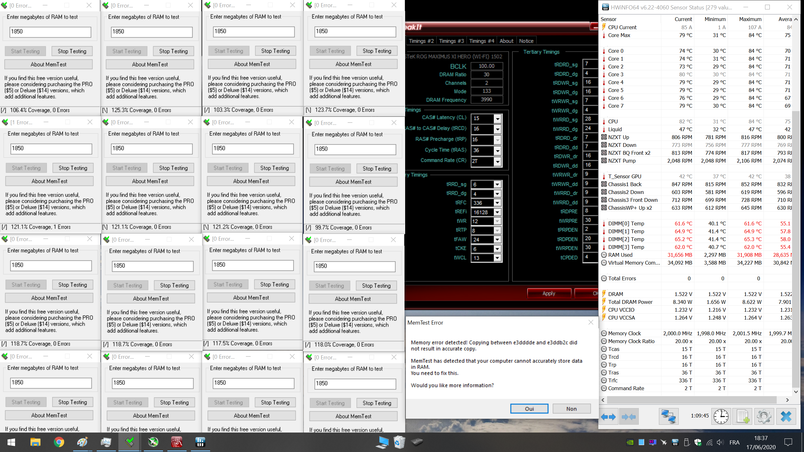Close the MemTest Error dialog with X
Image resolution: width=804 pixels, height=452 pixels.
pyautogui.click(x=591, y=322)
